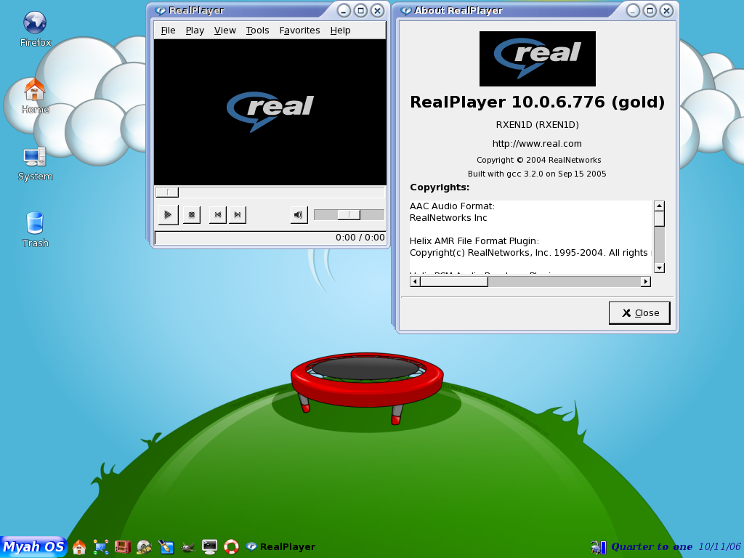Screen dimensions: 744x558
Task: Skip to next clip in RealPlayer
Action: 238,214
